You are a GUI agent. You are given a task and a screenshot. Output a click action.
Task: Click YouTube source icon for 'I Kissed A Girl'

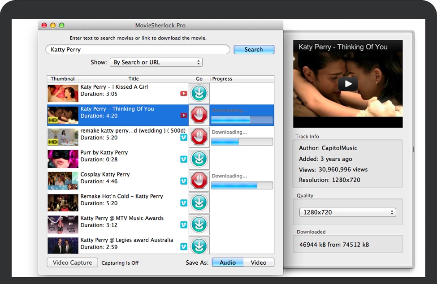[183, 94]
